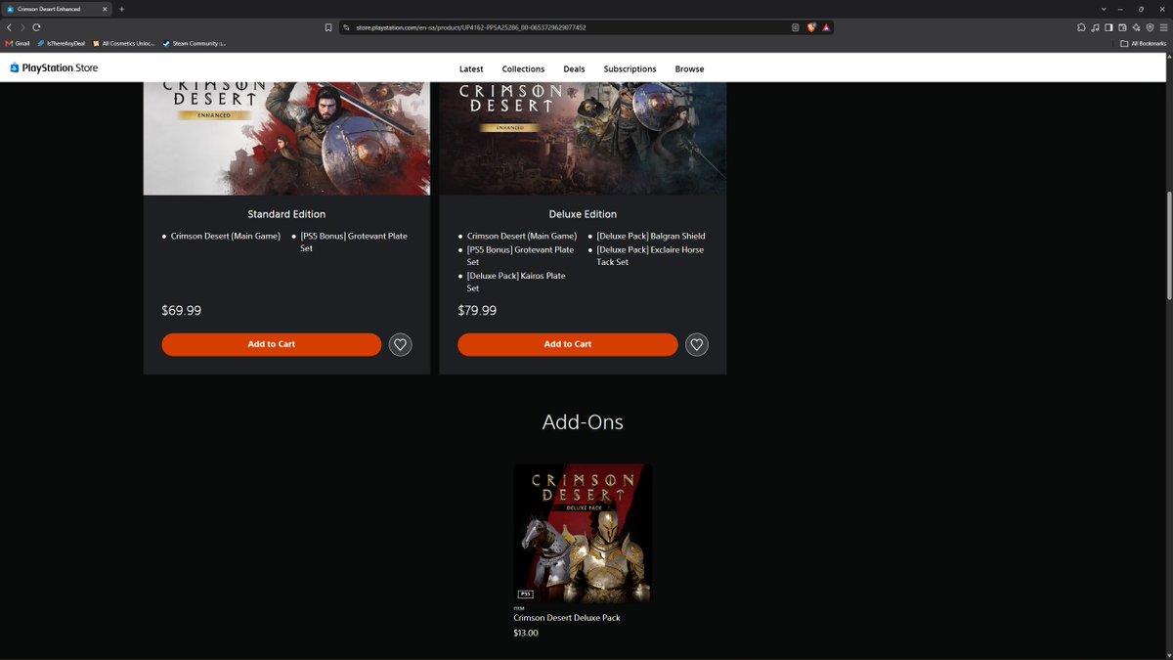Open the Gmail bookmark

point(18,43)
